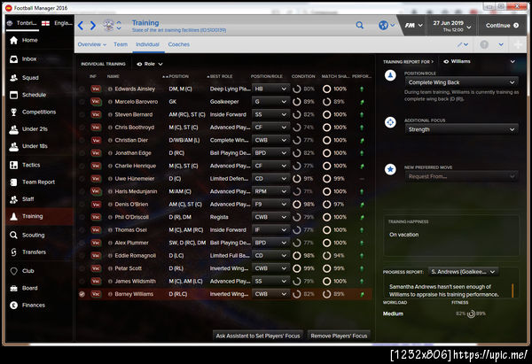
Task: Open Barney Williams player name link
Action: [134, 294]
